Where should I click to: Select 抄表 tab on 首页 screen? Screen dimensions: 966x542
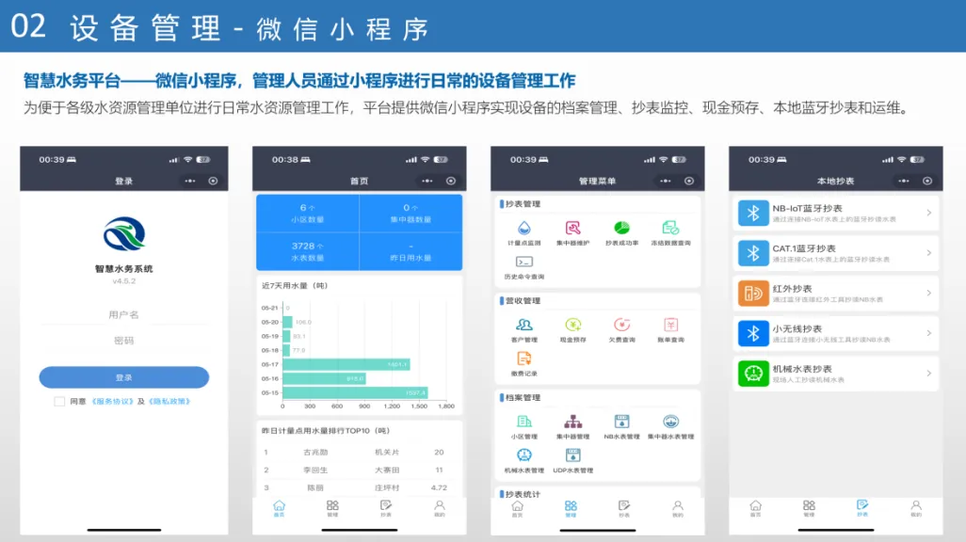(x=386, y=508)
